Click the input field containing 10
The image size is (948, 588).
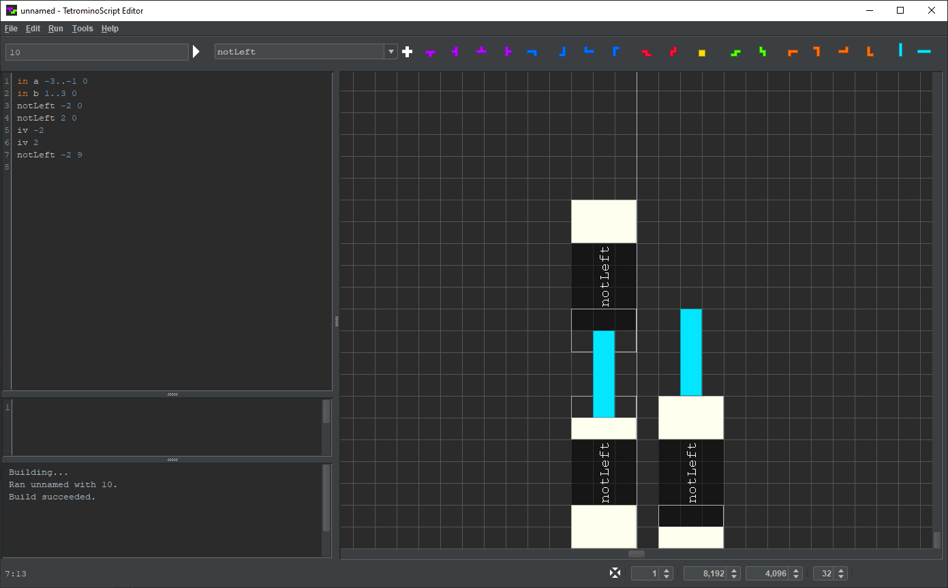tap(97, 52)
